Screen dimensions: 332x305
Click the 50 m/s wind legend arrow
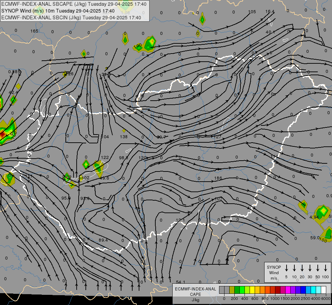[318, 268]
